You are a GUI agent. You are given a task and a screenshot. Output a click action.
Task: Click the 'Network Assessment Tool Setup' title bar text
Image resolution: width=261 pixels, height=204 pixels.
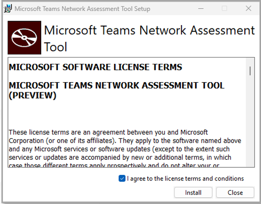(x=106, y=9)
